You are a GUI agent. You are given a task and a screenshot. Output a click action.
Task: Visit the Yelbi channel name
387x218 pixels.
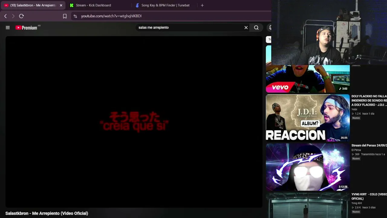coord(354,110)
